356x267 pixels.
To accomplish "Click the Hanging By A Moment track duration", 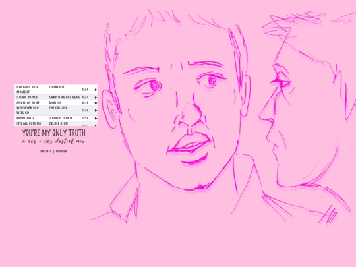I will (85, 90).
